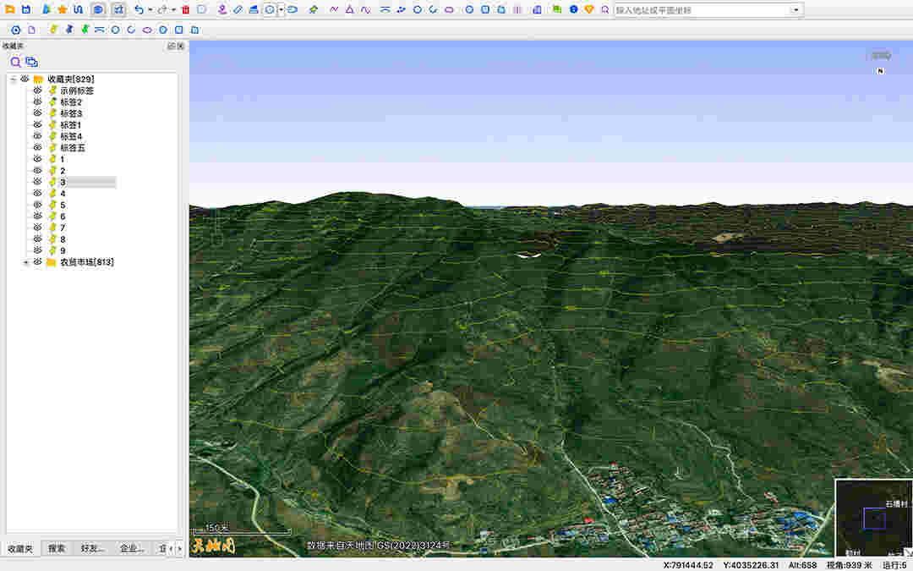This screenshot has height=571, width=913.
Task: Toggle eye icon for 农贸市场 folder
Action: [x=37, y=262]
